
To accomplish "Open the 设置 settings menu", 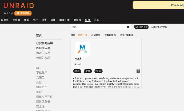I will click(44, 20).
